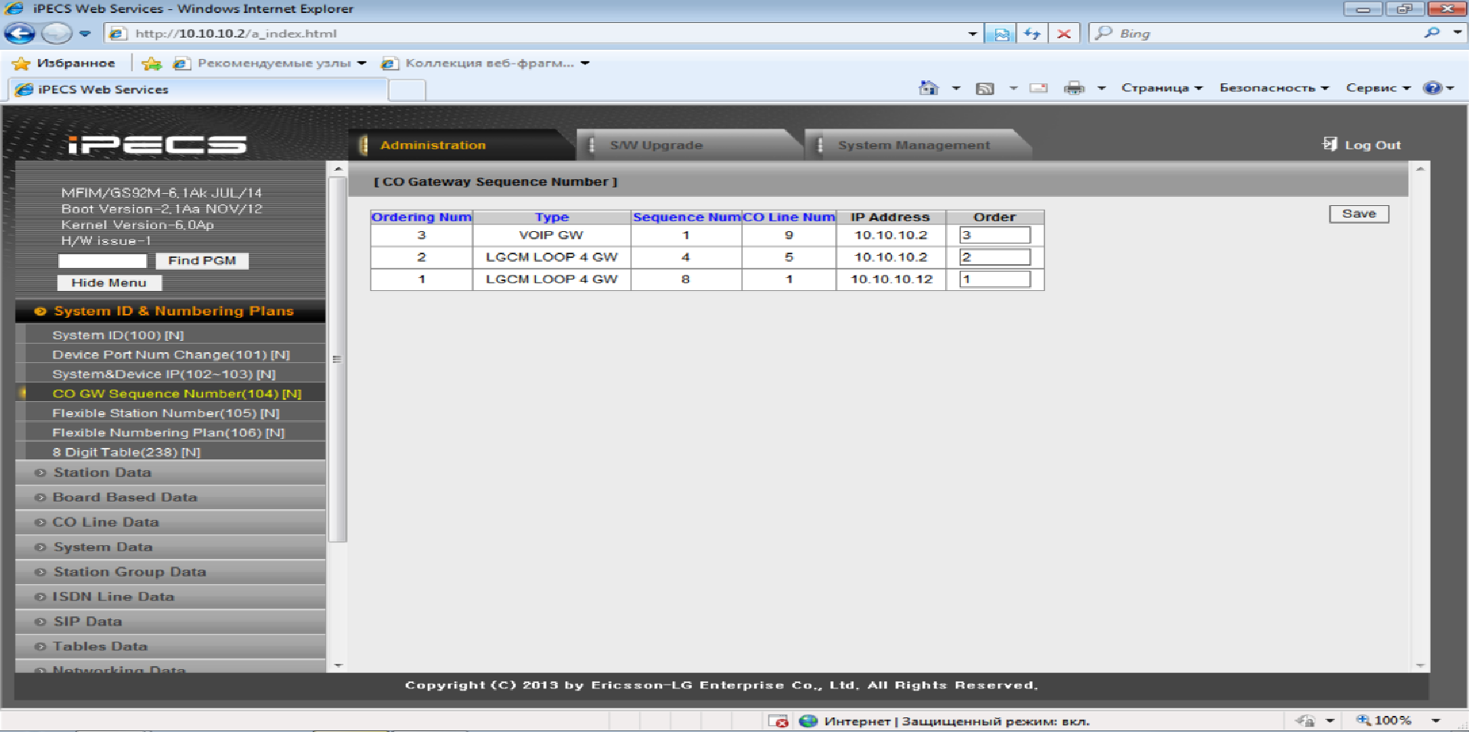Image resolution: width=1469 pixels, height=732 pixels.
Task: Click the RSS feeds icon
Action: pos(984,88)
